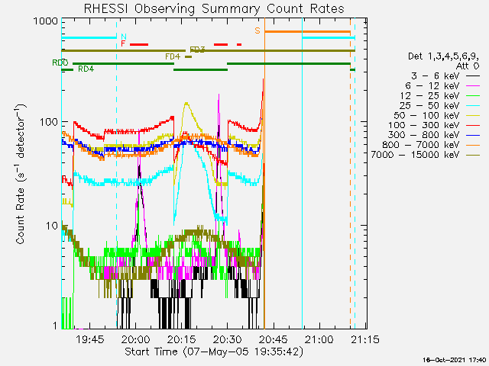Click the '7000 - 15000 keV' legend label

[x=416, y=155]
